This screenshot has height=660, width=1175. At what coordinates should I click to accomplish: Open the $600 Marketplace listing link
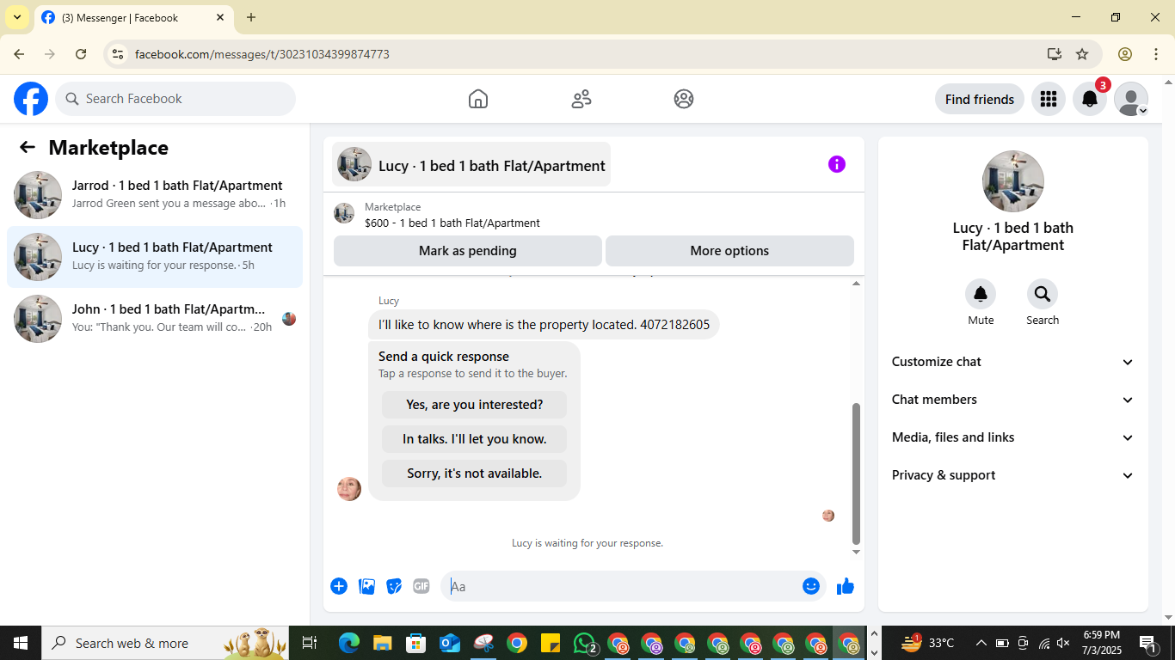coord(452,223)
